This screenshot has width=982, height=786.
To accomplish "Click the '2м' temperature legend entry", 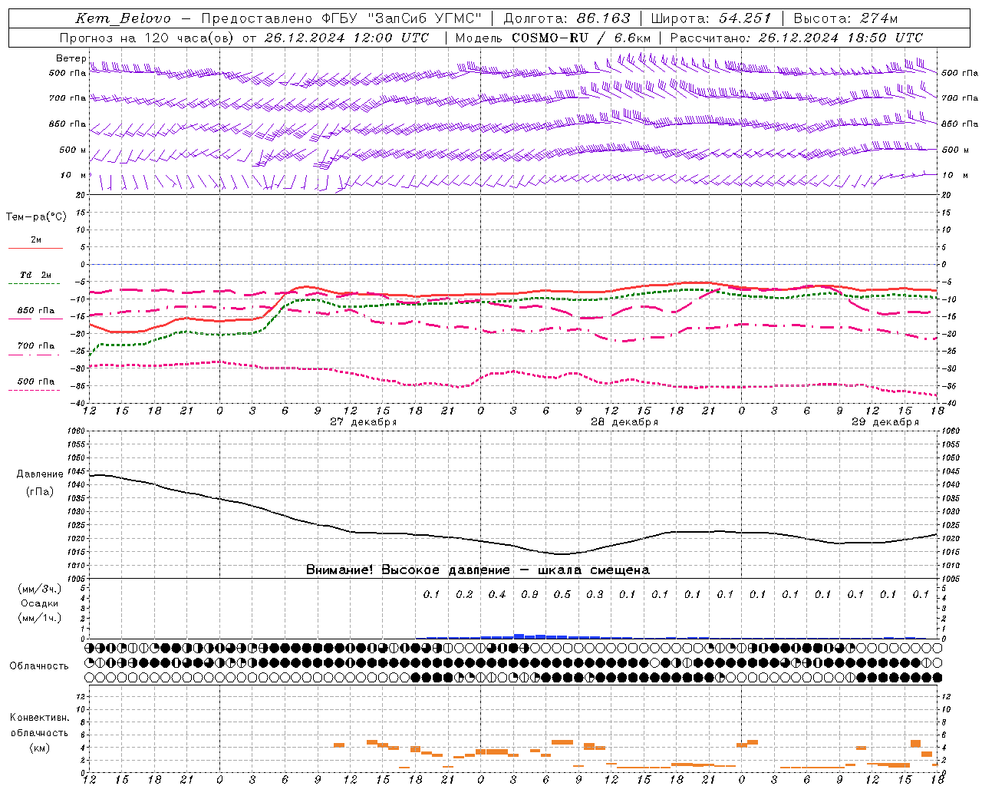I will [36, 239].
